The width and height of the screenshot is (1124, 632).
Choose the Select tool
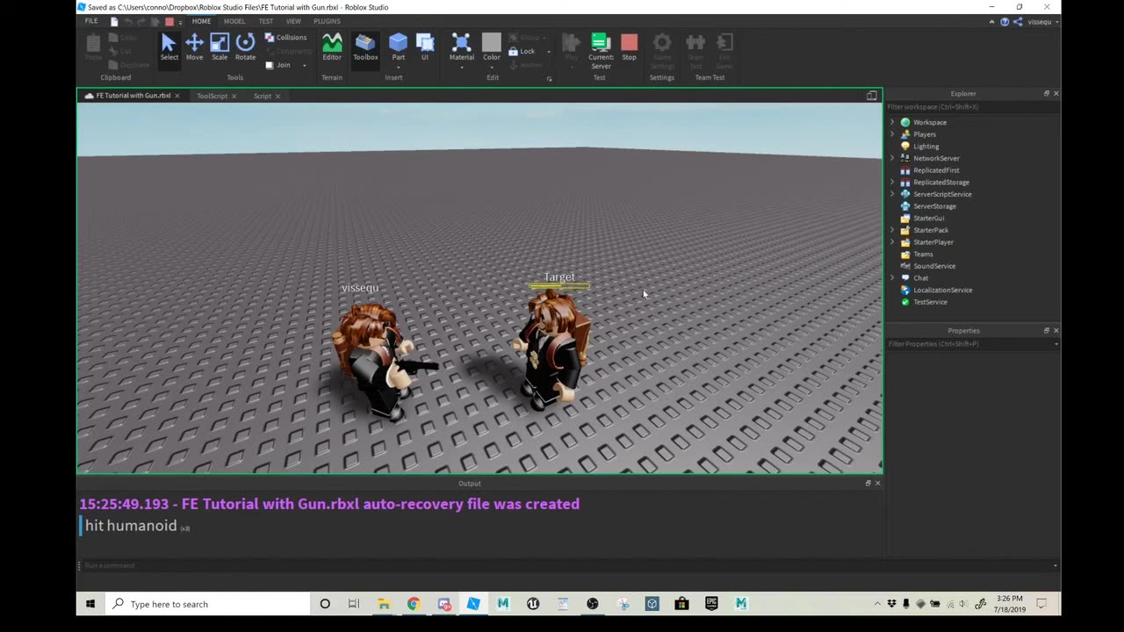click(169, 47)
